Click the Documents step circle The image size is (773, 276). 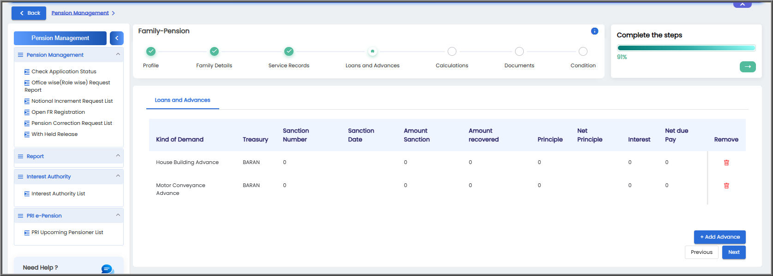click(x=519, y=52)
